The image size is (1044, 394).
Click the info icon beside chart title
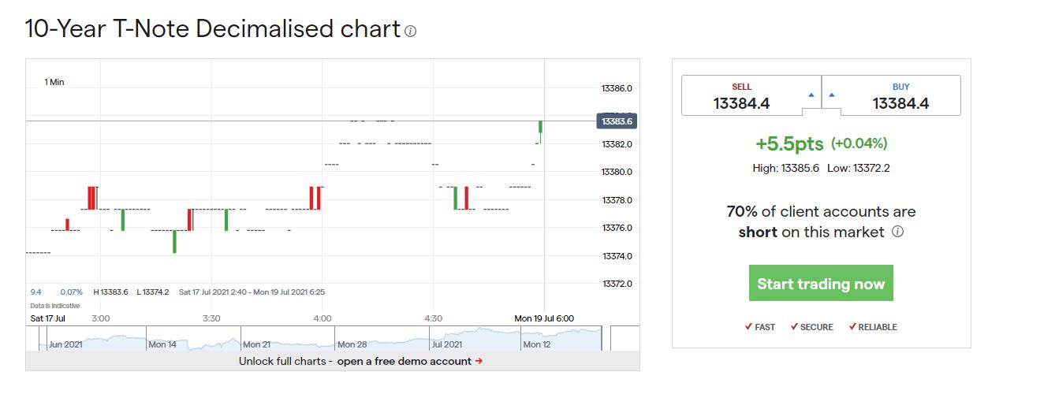[x=410, y=32]
